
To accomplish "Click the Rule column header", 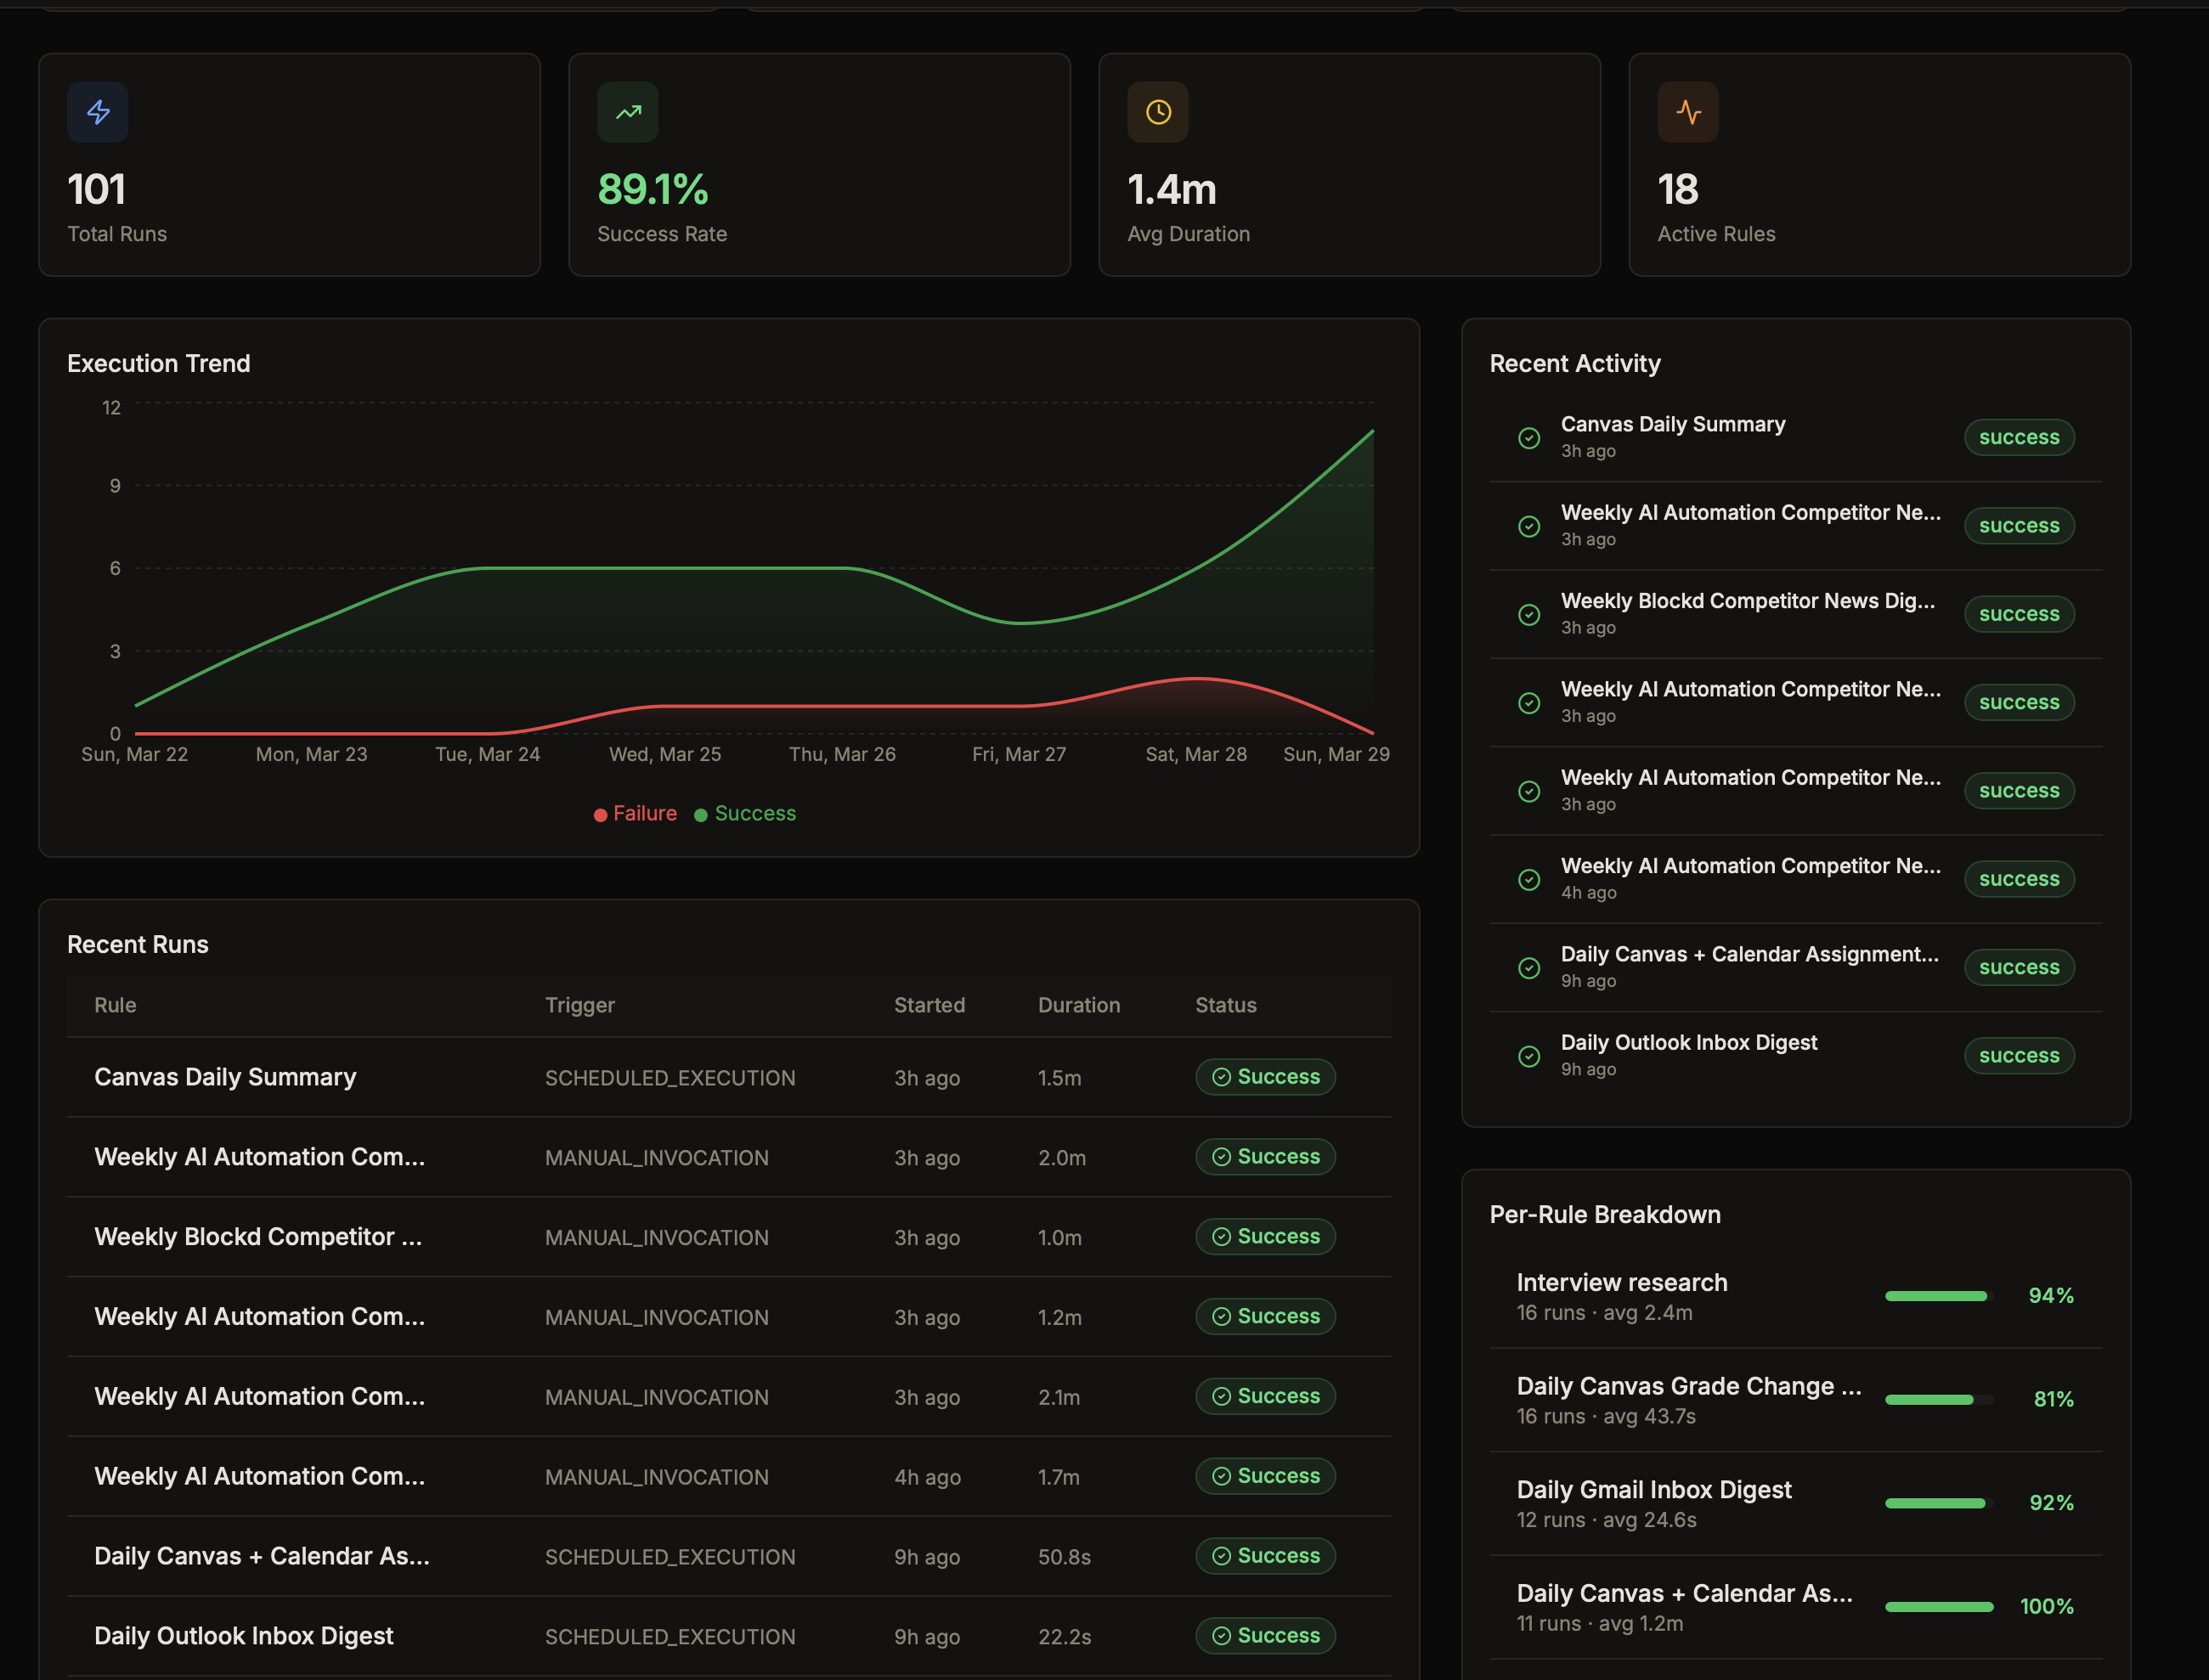I will [115, 1005].
